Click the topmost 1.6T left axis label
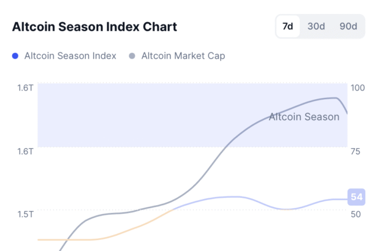 click(26, 88)
